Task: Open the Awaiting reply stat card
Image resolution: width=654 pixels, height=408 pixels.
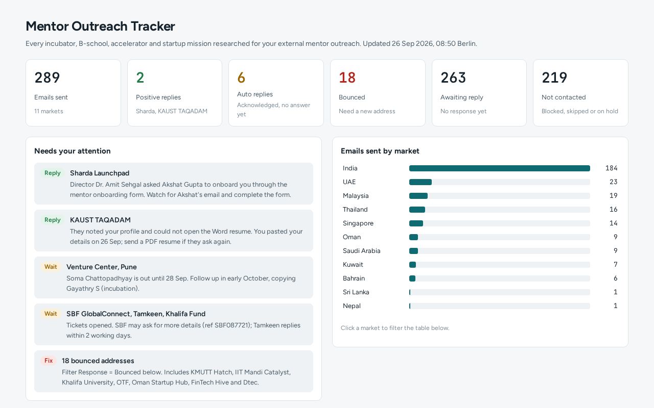Action: [479, 93]
